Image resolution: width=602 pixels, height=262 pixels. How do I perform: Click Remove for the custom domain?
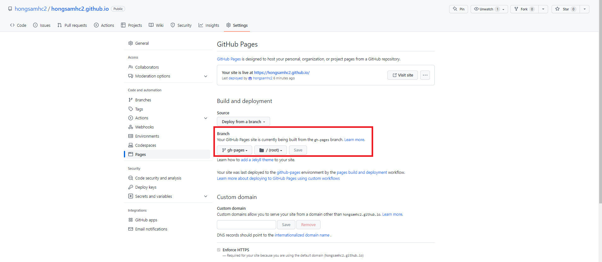[308, 225]
